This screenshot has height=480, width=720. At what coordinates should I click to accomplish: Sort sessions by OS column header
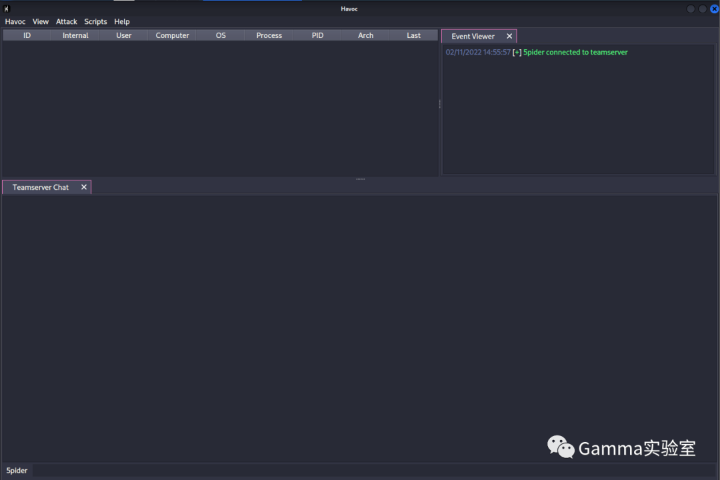pos(221,35)
